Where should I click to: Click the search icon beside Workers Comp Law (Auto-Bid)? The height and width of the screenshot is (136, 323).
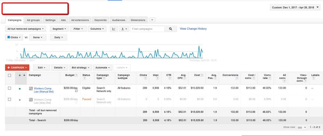tap(31, 100)
